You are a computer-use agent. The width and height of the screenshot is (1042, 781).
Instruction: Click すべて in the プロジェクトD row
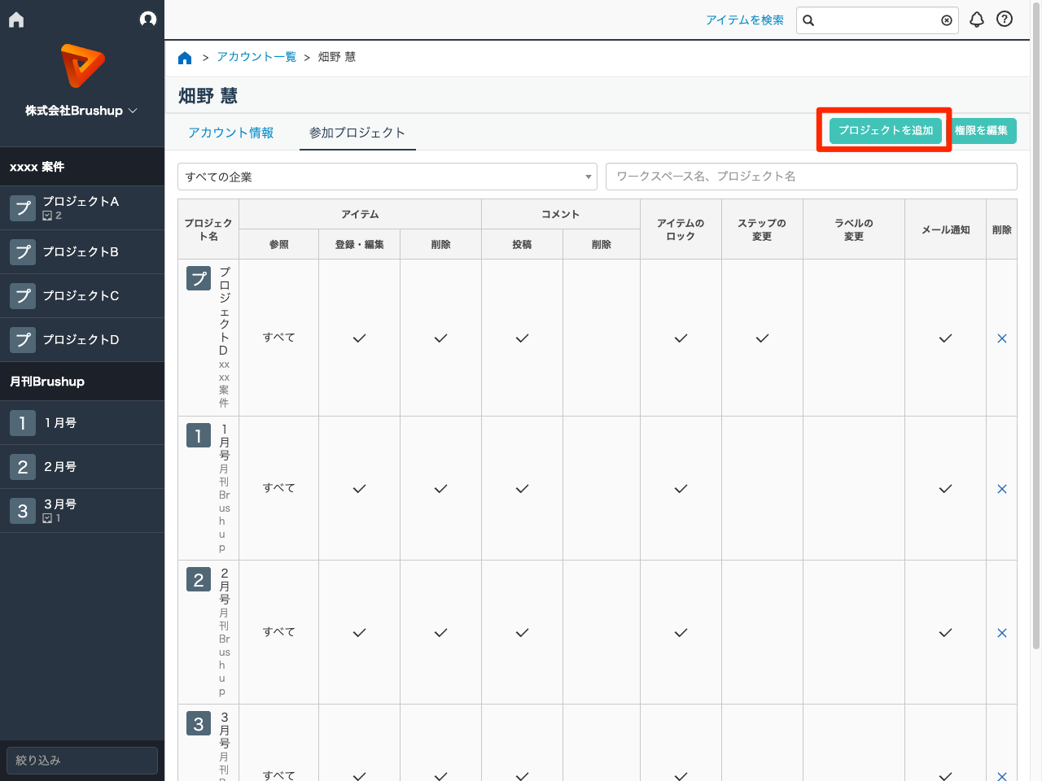coord(278,338)
